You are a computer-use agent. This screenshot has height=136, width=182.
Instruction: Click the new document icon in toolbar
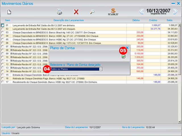[x=9, y=12]
